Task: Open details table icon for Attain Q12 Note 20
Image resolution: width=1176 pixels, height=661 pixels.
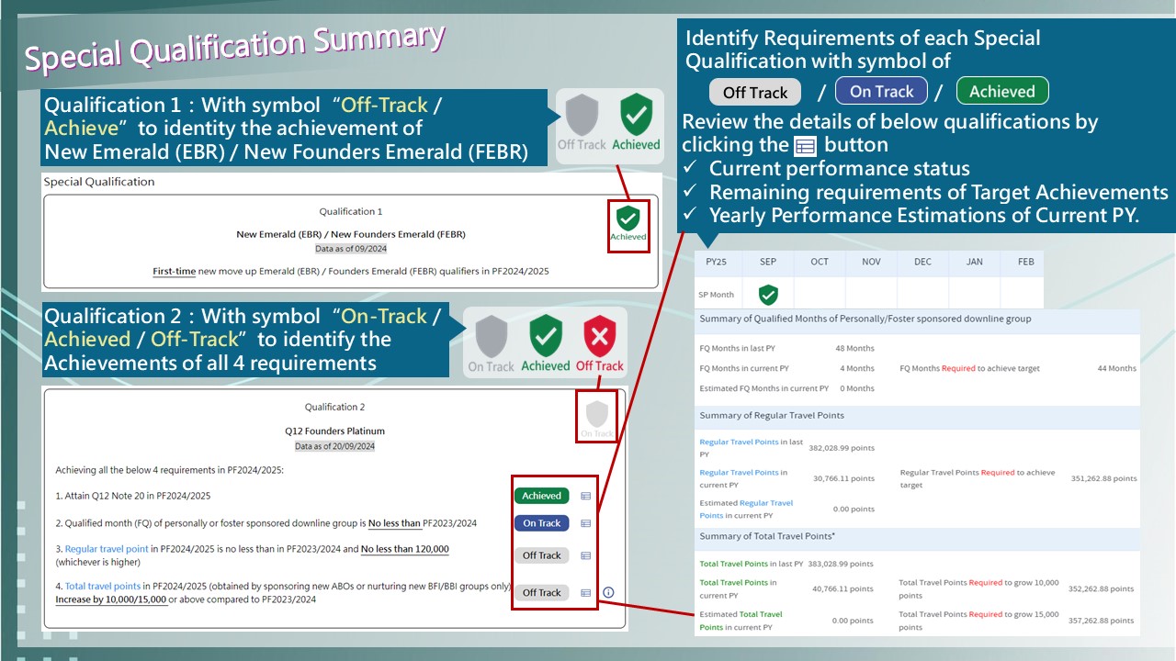Action: (586, 496)
